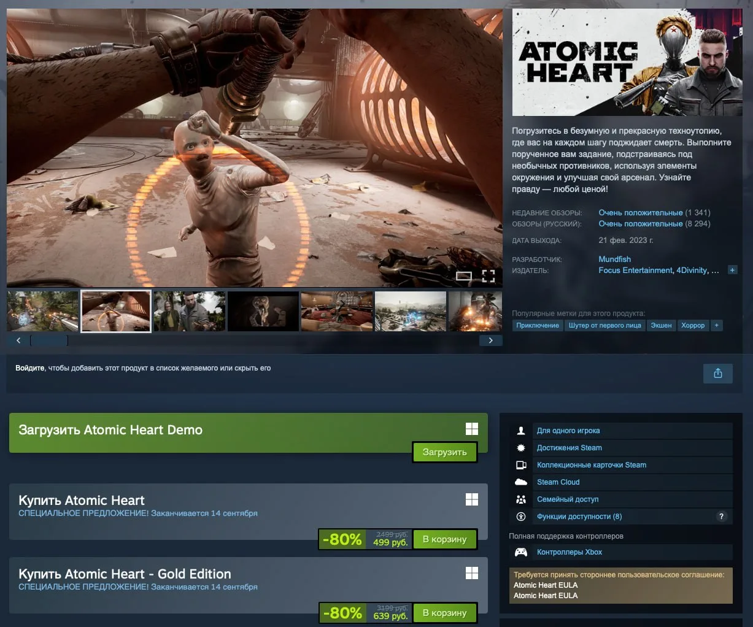Click the Steam achievements star icon
The width and height of the screenshot is (753, 627).
(x=521, y=448)
